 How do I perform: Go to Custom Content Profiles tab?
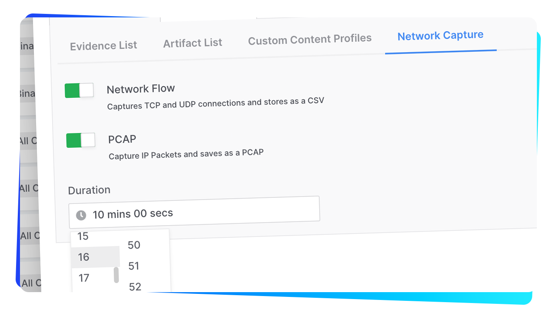[310, 40]
